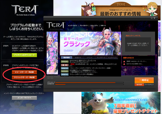The height and width of the screenshot is (114, 162).
Task: Click the TERA logo on the webpage sidebar
Action: (x=25, y=10)
